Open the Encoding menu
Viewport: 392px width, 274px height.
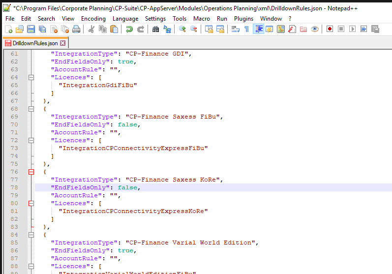[x=93, y=19]
